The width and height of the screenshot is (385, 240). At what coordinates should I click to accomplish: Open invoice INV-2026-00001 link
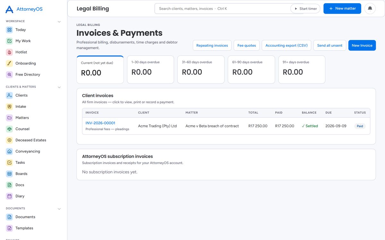(100, 123)
